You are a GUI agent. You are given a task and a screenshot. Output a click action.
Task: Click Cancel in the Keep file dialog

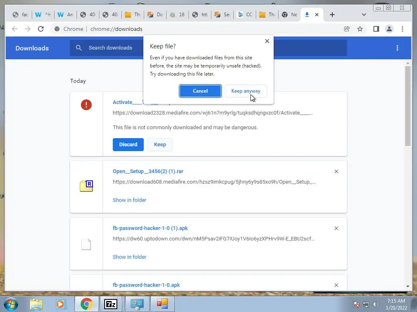200,91
